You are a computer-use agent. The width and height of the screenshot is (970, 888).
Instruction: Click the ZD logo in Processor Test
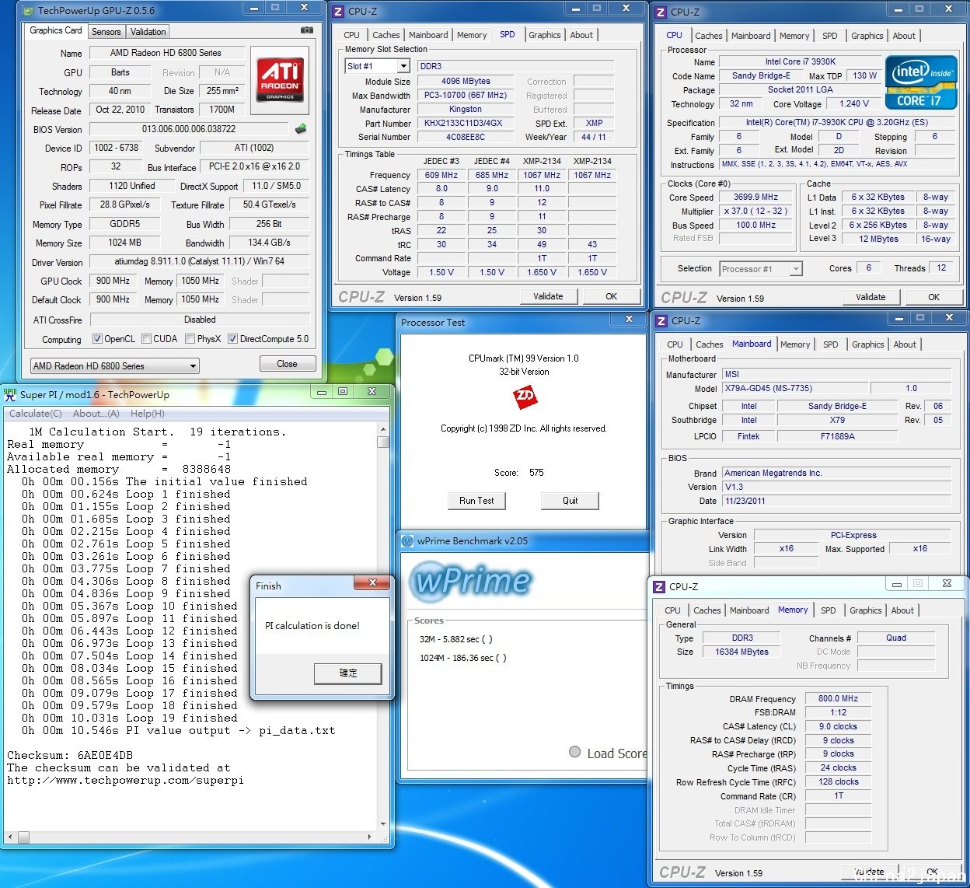pyautogui.click(x=525, y=397)
